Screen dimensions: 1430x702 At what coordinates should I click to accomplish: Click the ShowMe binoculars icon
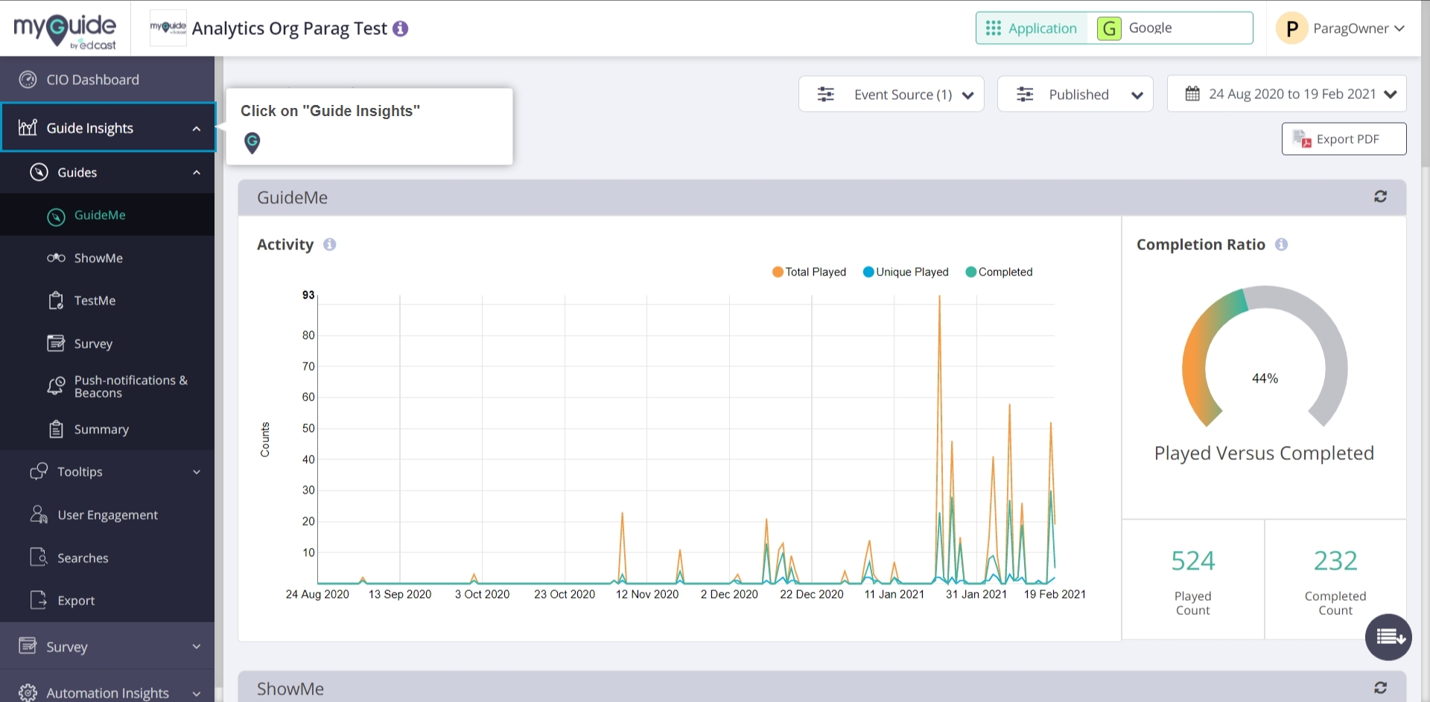(56, 258)
